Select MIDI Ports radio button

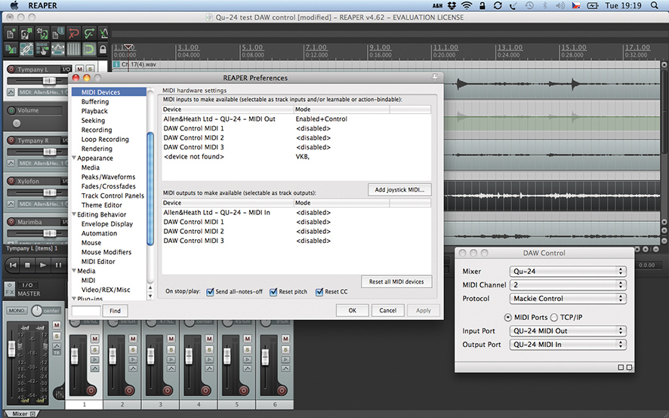507,318
